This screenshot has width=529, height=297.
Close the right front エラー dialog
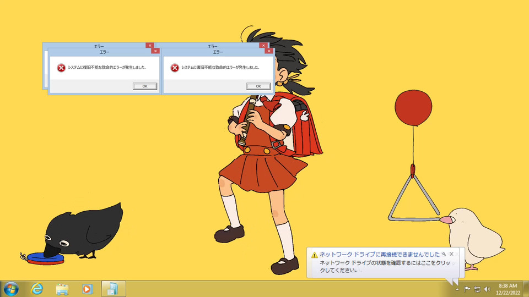tap(268, 51)
